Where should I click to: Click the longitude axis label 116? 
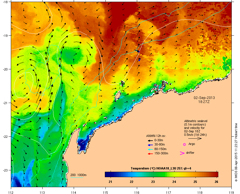[x=137, y=193]
